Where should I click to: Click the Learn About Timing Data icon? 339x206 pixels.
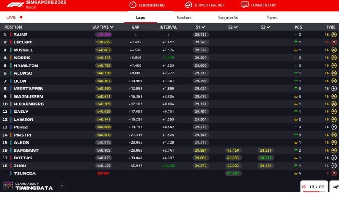[x=8, y=186]
